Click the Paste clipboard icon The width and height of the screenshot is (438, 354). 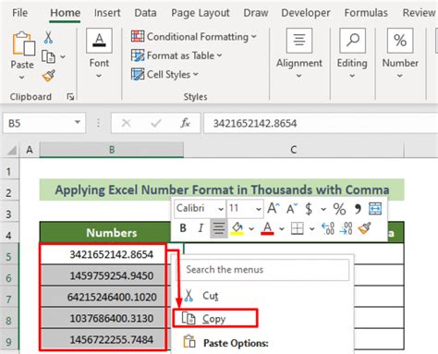click(23, 43)
